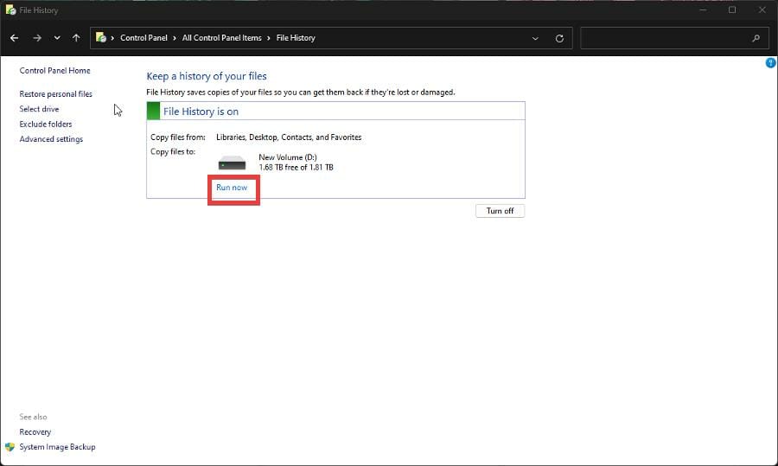Screen dimensions: 778x466
Task: Refresh the File History page
Action: point(559,38)
